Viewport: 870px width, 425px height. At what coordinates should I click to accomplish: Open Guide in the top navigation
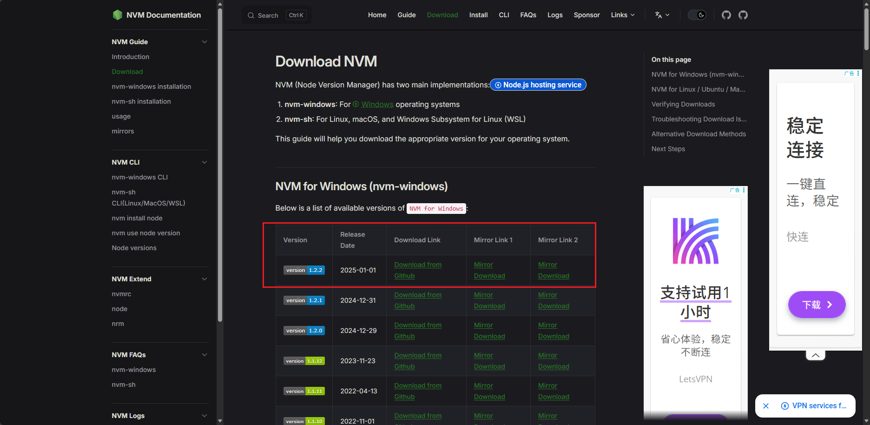click(x=407, y=15)
